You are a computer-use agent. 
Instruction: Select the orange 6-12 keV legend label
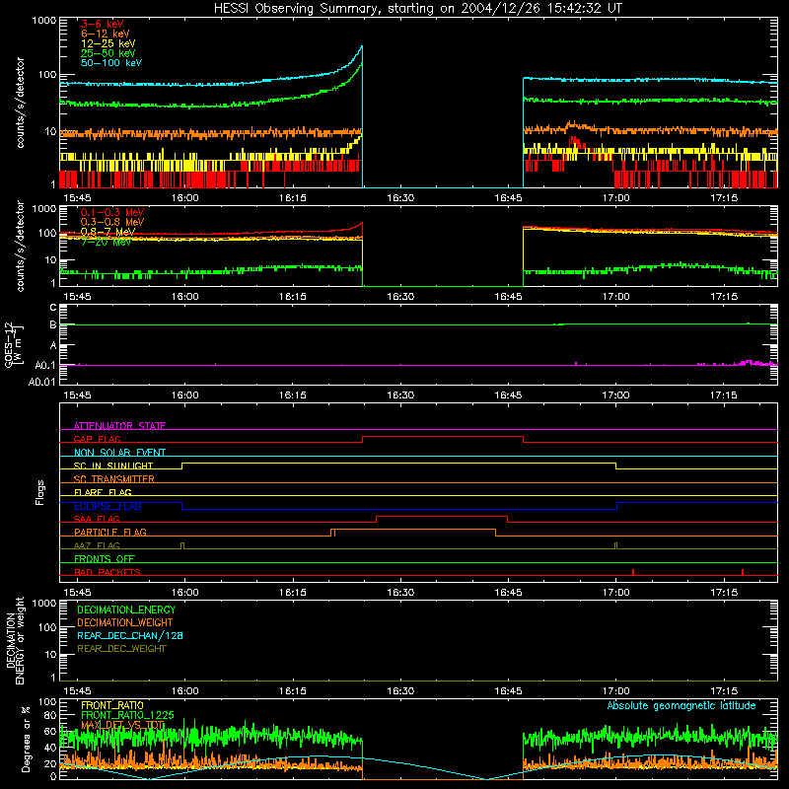pyautogui.click(x=106, y=34)
